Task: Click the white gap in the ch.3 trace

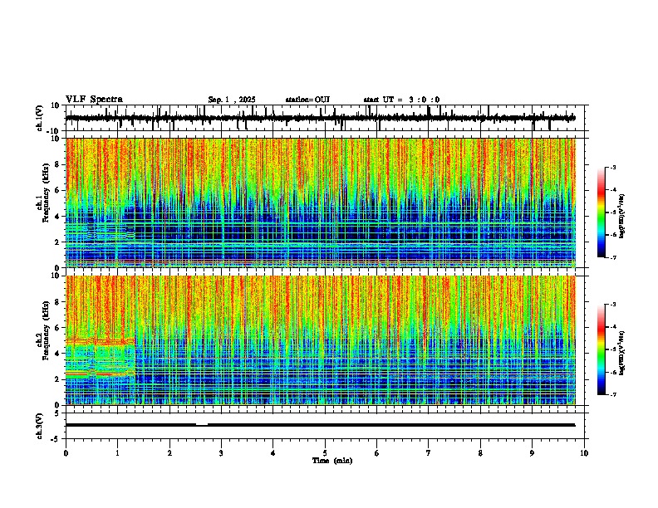Action: click(x=202, y=424)
